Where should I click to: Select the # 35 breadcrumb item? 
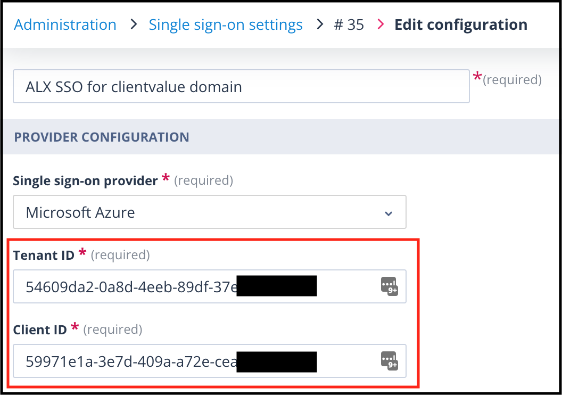349,24
